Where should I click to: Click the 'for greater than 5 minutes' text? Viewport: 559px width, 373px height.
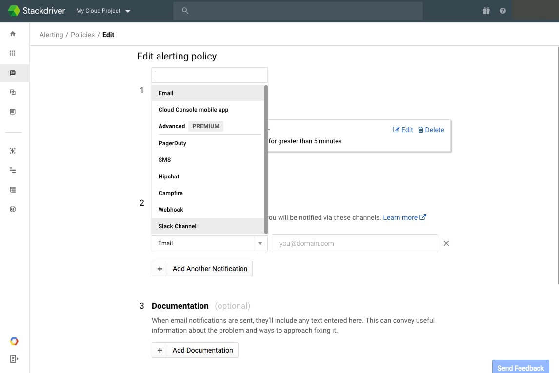point(305,141)
